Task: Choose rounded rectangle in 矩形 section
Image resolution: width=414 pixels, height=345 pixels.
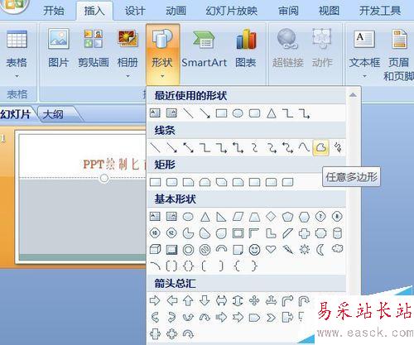Action: coord(172,182)
